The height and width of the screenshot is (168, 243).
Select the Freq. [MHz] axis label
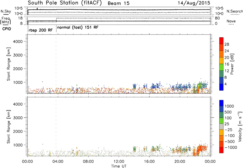[x=5, y=20]
